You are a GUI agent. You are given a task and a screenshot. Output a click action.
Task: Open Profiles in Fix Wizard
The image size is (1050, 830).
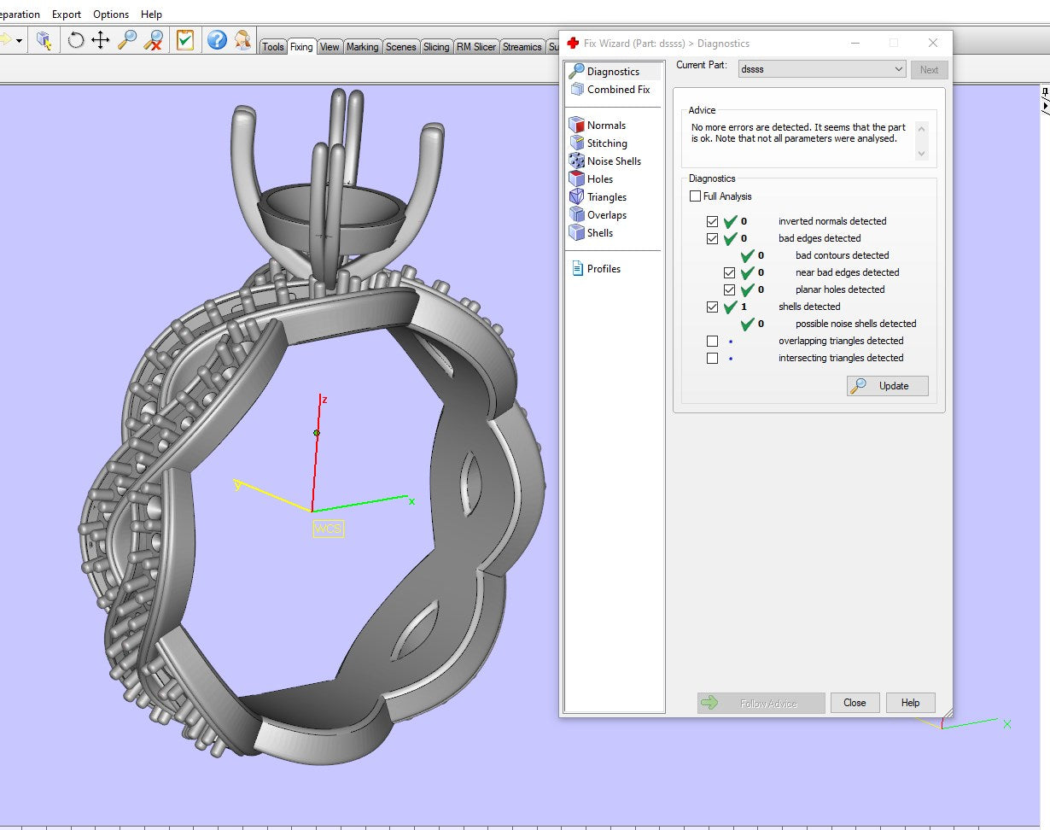coord(603,269)
